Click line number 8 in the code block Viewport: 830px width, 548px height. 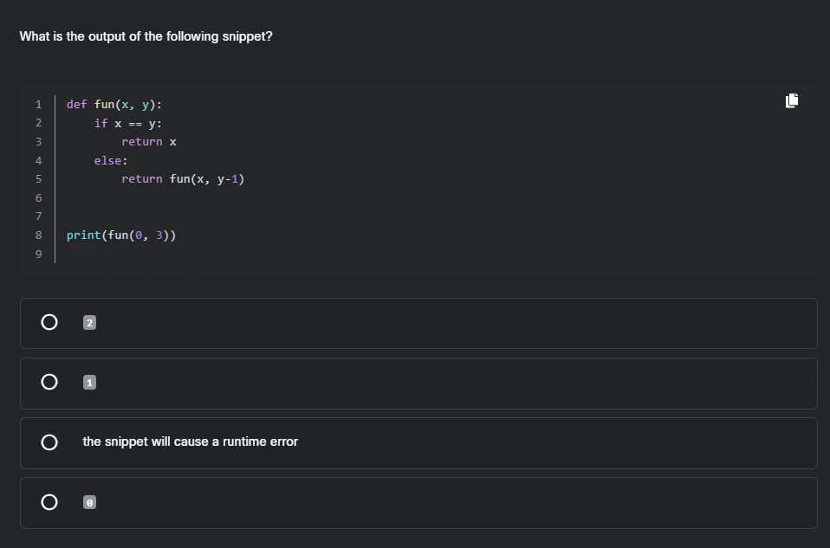coord(38,235)
